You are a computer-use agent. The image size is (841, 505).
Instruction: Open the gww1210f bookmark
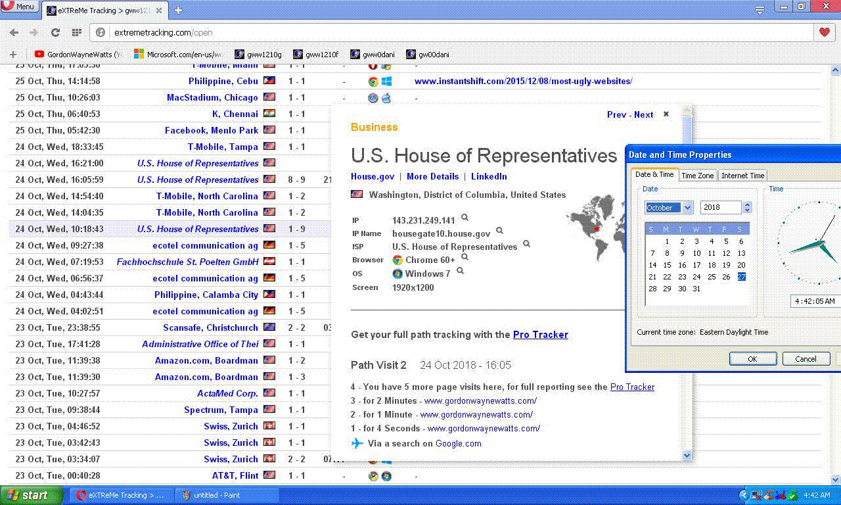click(316, 55)
